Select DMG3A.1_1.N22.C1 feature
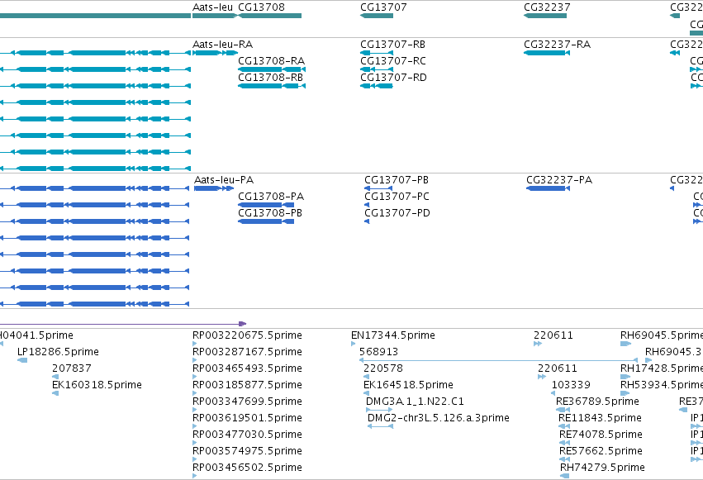The width and height of the screenshot is (703, 480). [416, 402]
